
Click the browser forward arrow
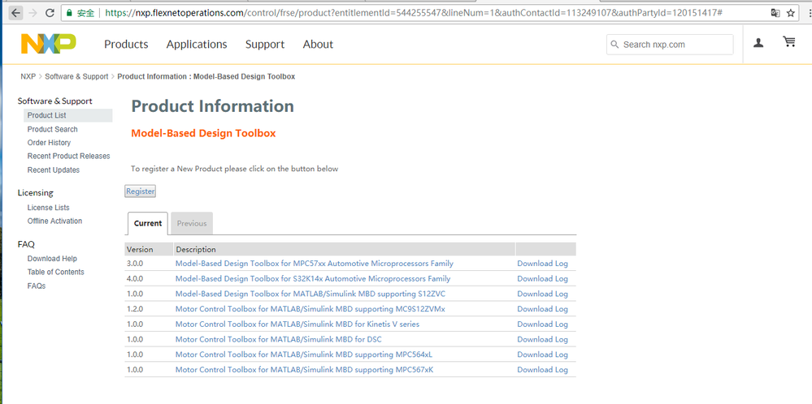tap(33, 13)
